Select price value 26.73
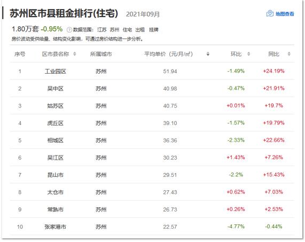 click(170, 209)
